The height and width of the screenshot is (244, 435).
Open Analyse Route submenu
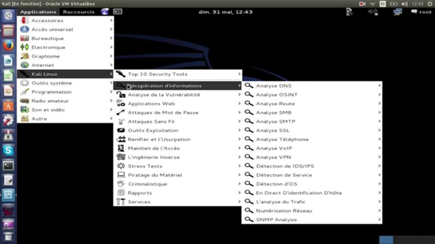click(312, 104)
